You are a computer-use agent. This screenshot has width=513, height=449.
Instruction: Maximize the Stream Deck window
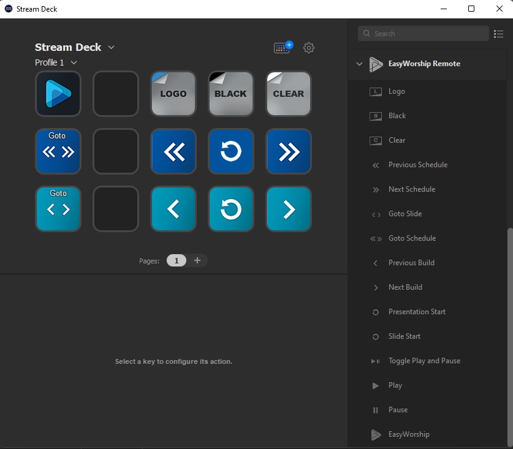tap(471, 9)
